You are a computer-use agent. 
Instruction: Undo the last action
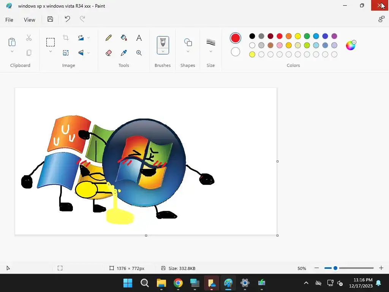point(67,19)
